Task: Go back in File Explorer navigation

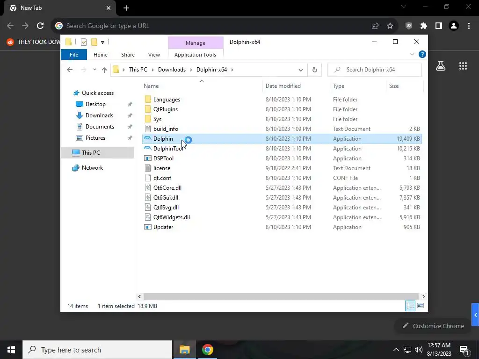Action: 70,70
